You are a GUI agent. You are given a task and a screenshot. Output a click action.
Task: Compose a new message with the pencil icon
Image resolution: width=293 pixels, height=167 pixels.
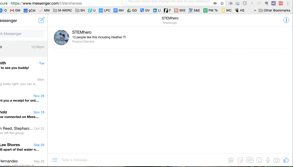click(x=41, y=20)
